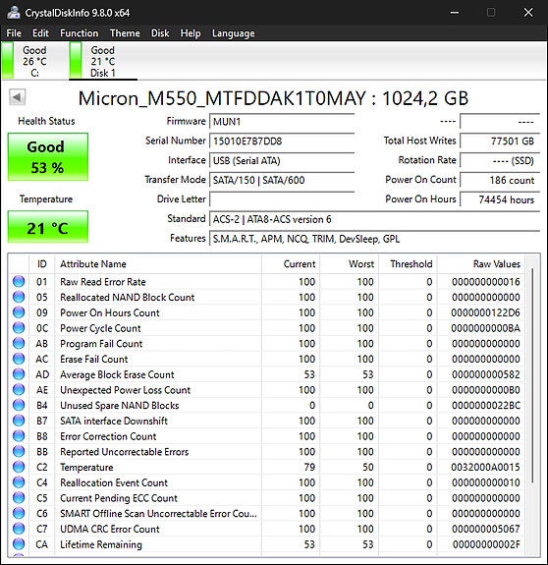Open the Theme menu
548x565 pixels.
[125, 33]
